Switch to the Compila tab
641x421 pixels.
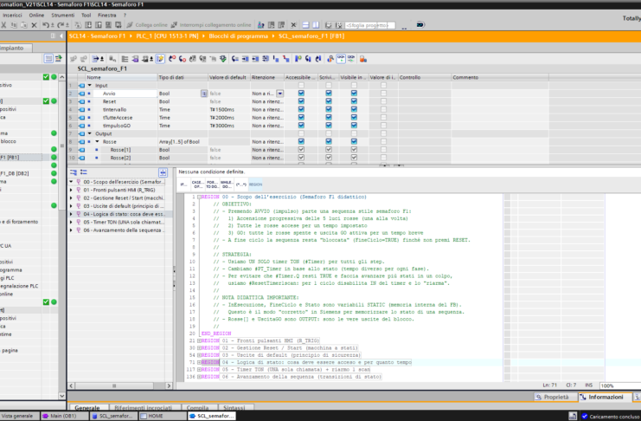(x=198, y=407)
